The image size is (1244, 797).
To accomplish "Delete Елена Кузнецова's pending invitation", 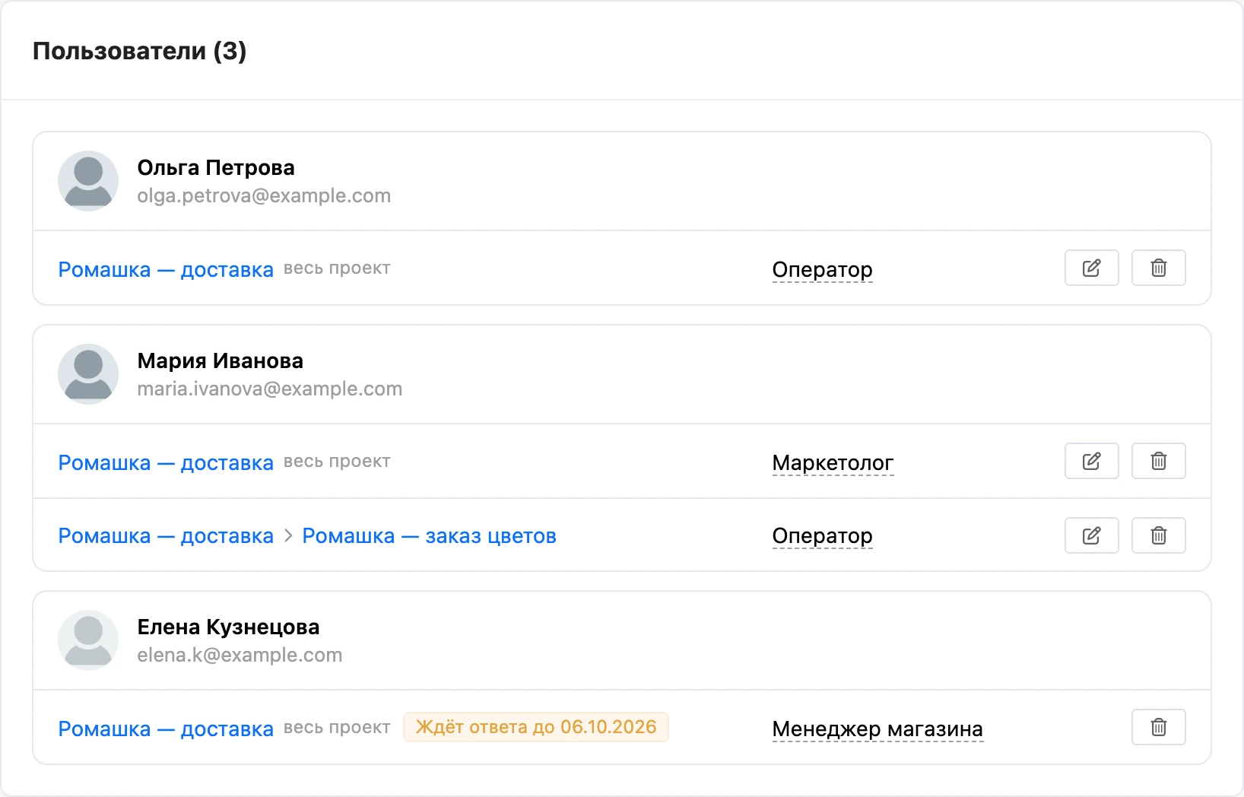I will [x=1158, y=727].
